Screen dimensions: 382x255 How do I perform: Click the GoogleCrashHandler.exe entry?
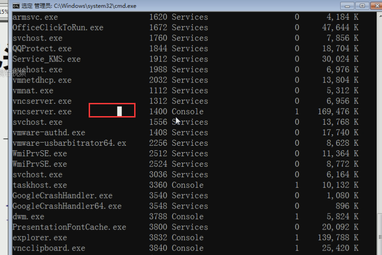click(x=63, y=195)
